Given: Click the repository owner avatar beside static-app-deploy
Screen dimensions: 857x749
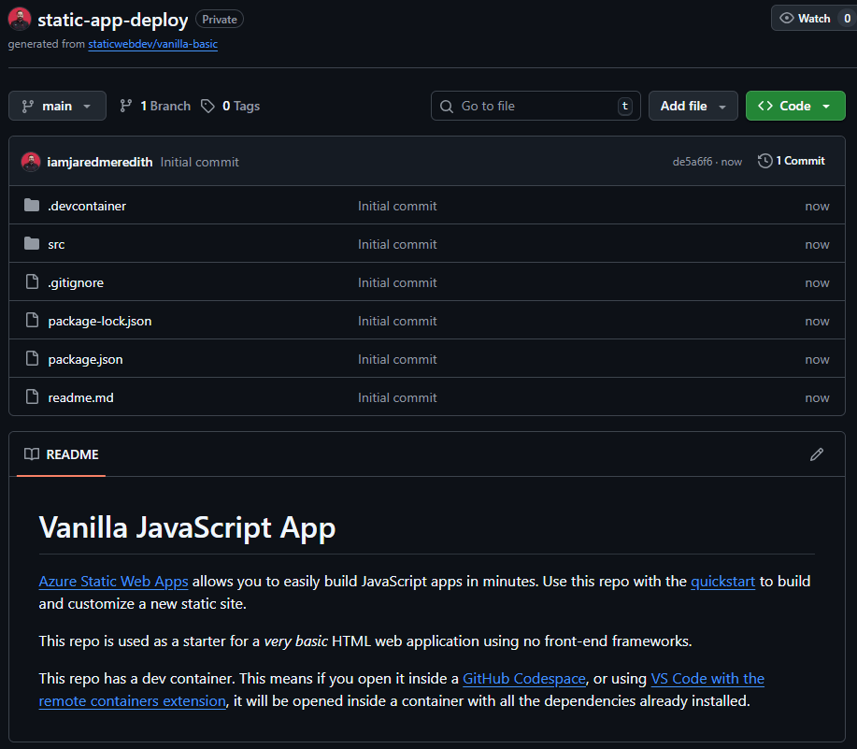Looking at the screenshot, I should pyautogui.click(x=20, y=19).
